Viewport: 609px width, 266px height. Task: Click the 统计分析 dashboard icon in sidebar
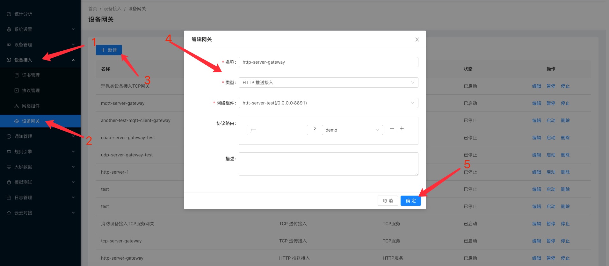[9, 14]
